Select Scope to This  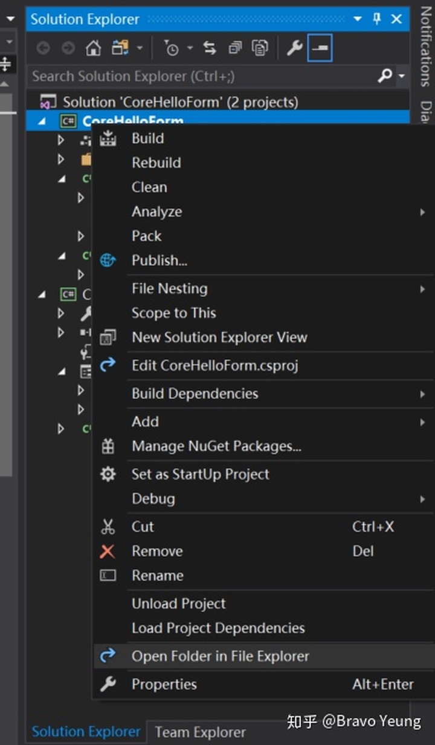coord(263,313)
